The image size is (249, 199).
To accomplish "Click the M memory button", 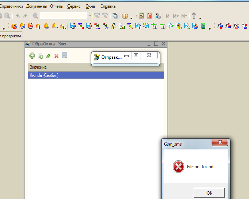I will point(168,16).
